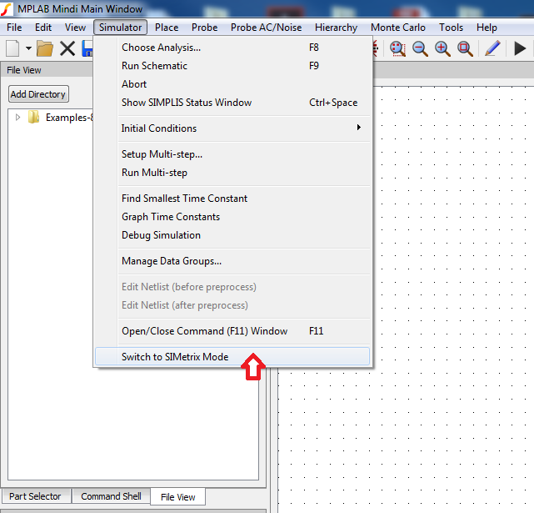Image resolution: width=534 pixels, height=513 pixels.
Task: Click the delete X toolbar icon
Action: click(67, 48)
